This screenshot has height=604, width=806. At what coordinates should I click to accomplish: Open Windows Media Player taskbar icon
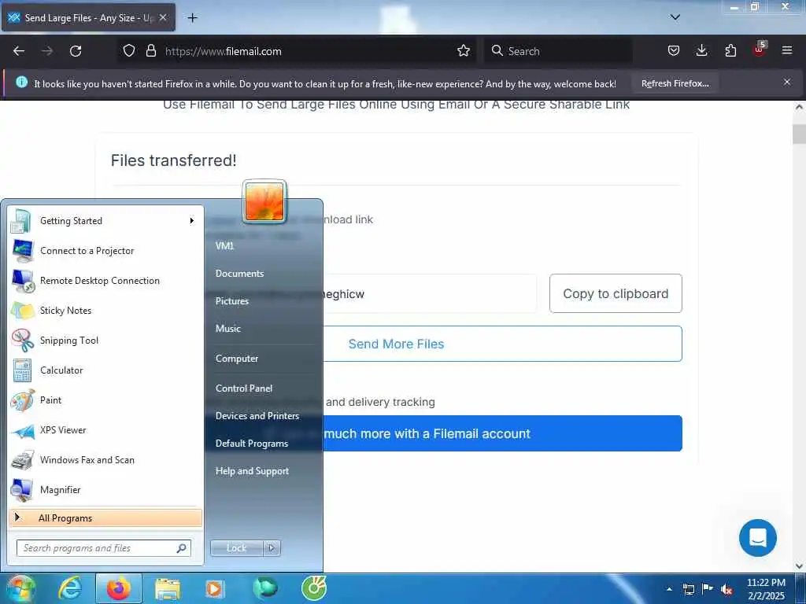coord(214,588)
